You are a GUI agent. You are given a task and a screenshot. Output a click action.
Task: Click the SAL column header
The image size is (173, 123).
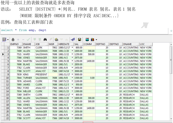78,44
